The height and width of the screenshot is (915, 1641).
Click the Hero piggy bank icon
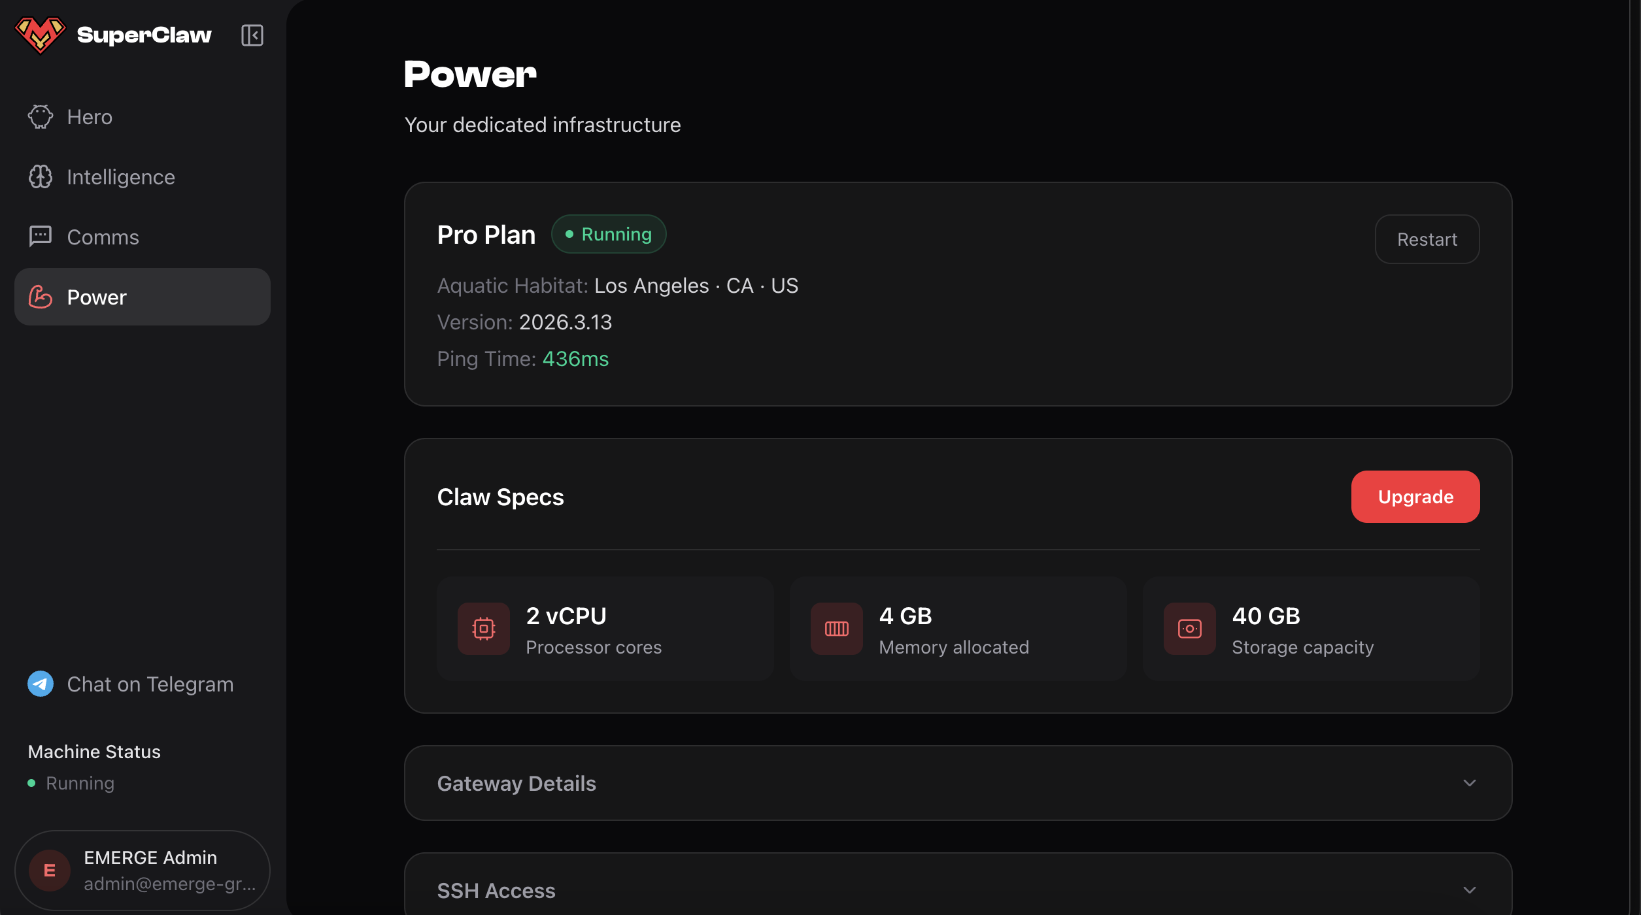click(x=40, y=117)
